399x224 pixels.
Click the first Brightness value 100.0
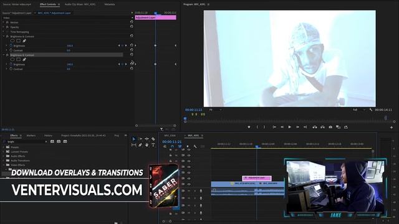tap(70, 45)
